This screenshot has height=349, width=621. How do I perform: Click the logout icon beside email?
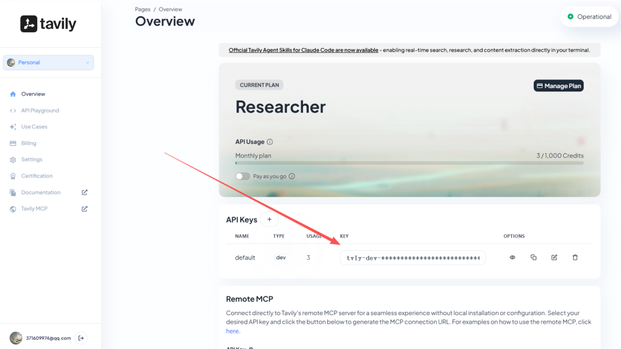[x=81, y=338]
